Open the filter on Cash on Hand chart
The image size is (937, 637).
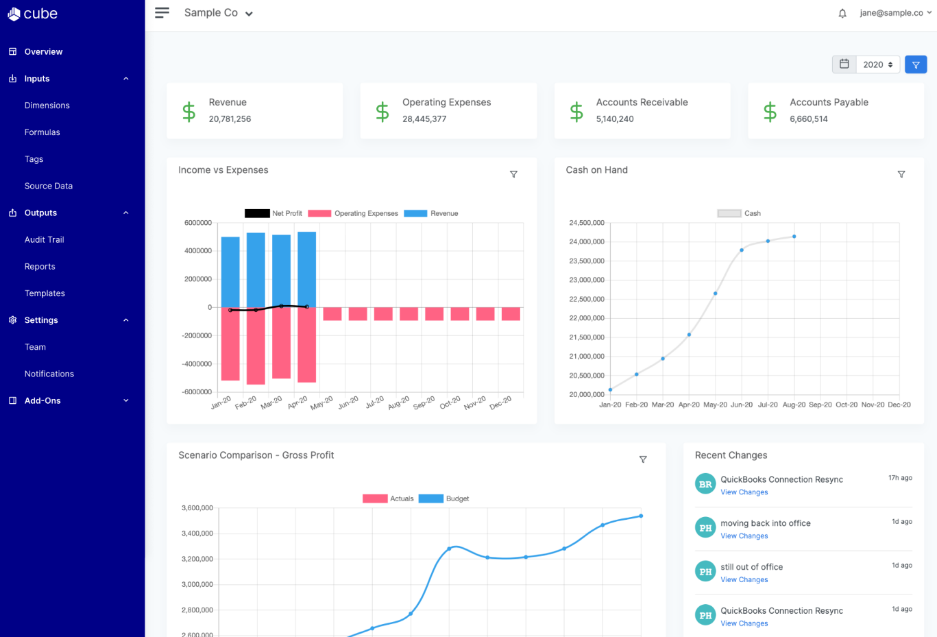[x=901, y=174]
